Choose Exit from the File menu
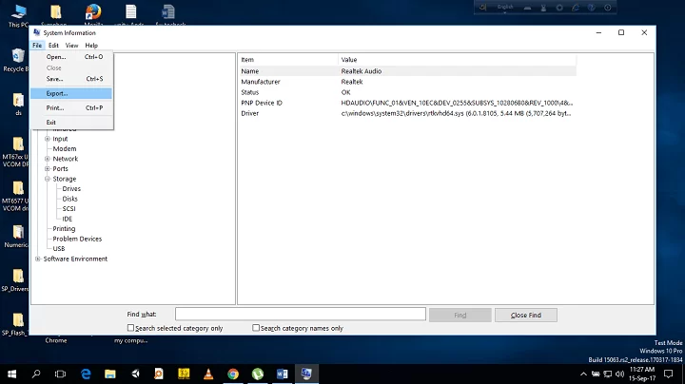685x384 pixels. tap(71, 123)
